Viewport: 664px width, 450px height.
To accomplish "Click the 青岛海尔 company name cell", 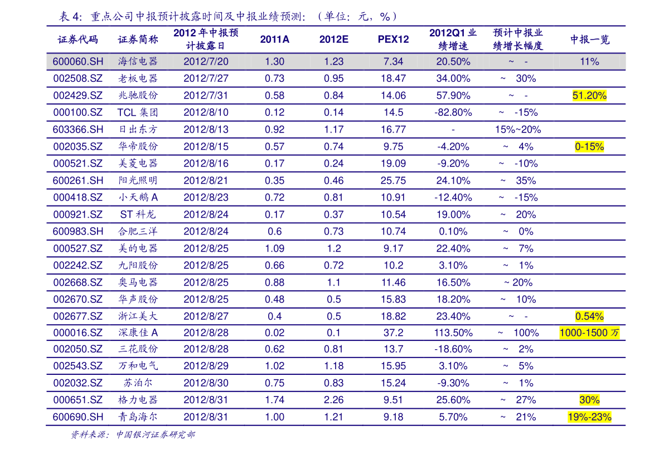I will point(138,417).
